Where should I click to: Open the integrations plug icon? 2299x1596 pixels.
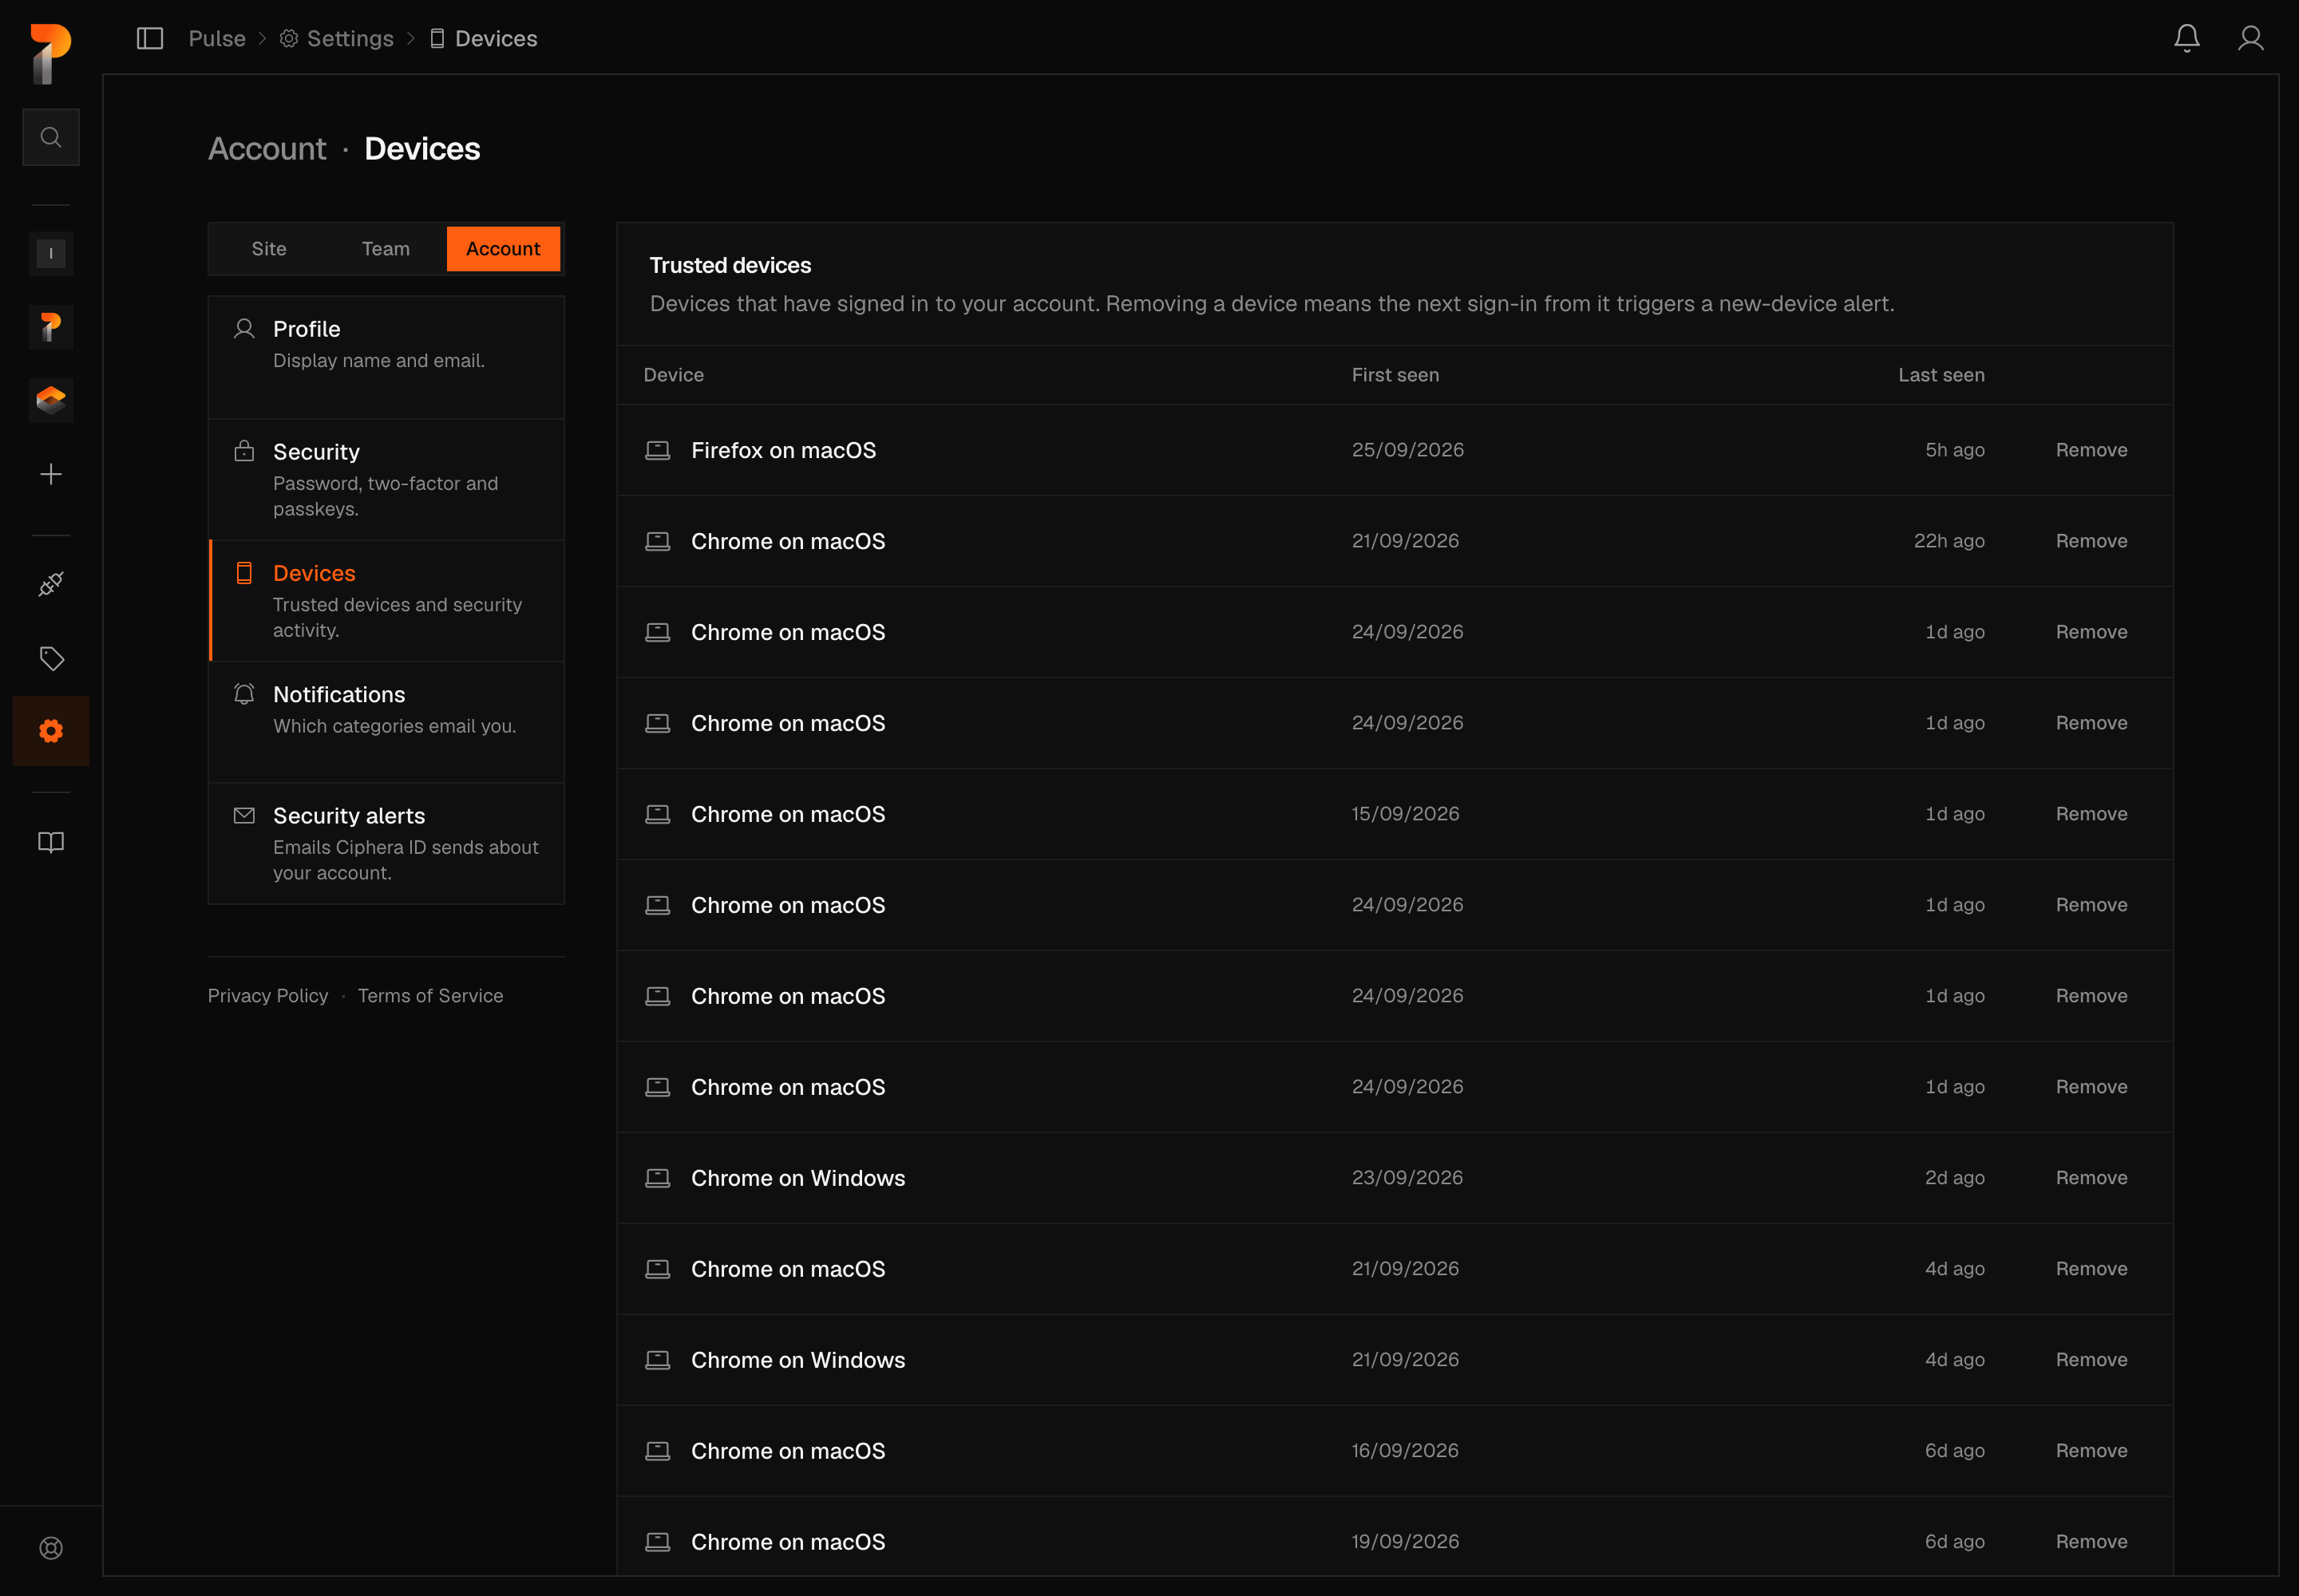click(51, 584)
